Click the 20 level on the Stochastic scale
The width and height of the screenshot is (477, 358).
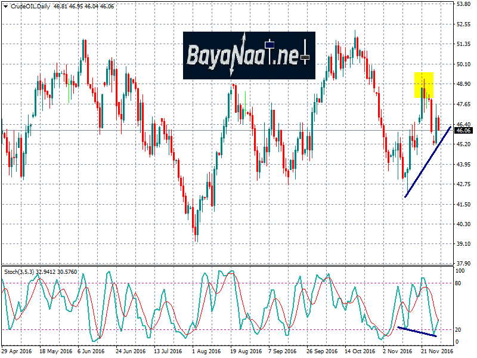point(459,329)
